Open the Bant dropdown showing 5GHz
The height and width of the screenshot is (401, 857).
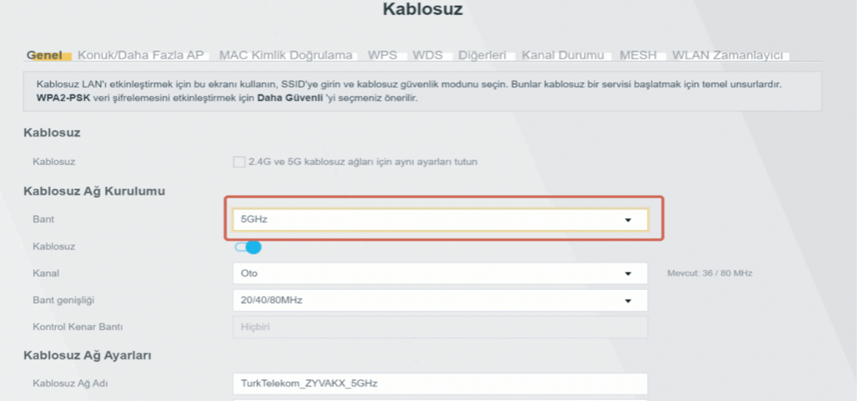440,219
